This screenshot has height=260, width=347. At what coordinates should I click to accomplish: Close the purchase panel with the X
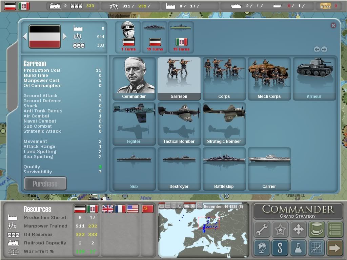tap(333, 25)
